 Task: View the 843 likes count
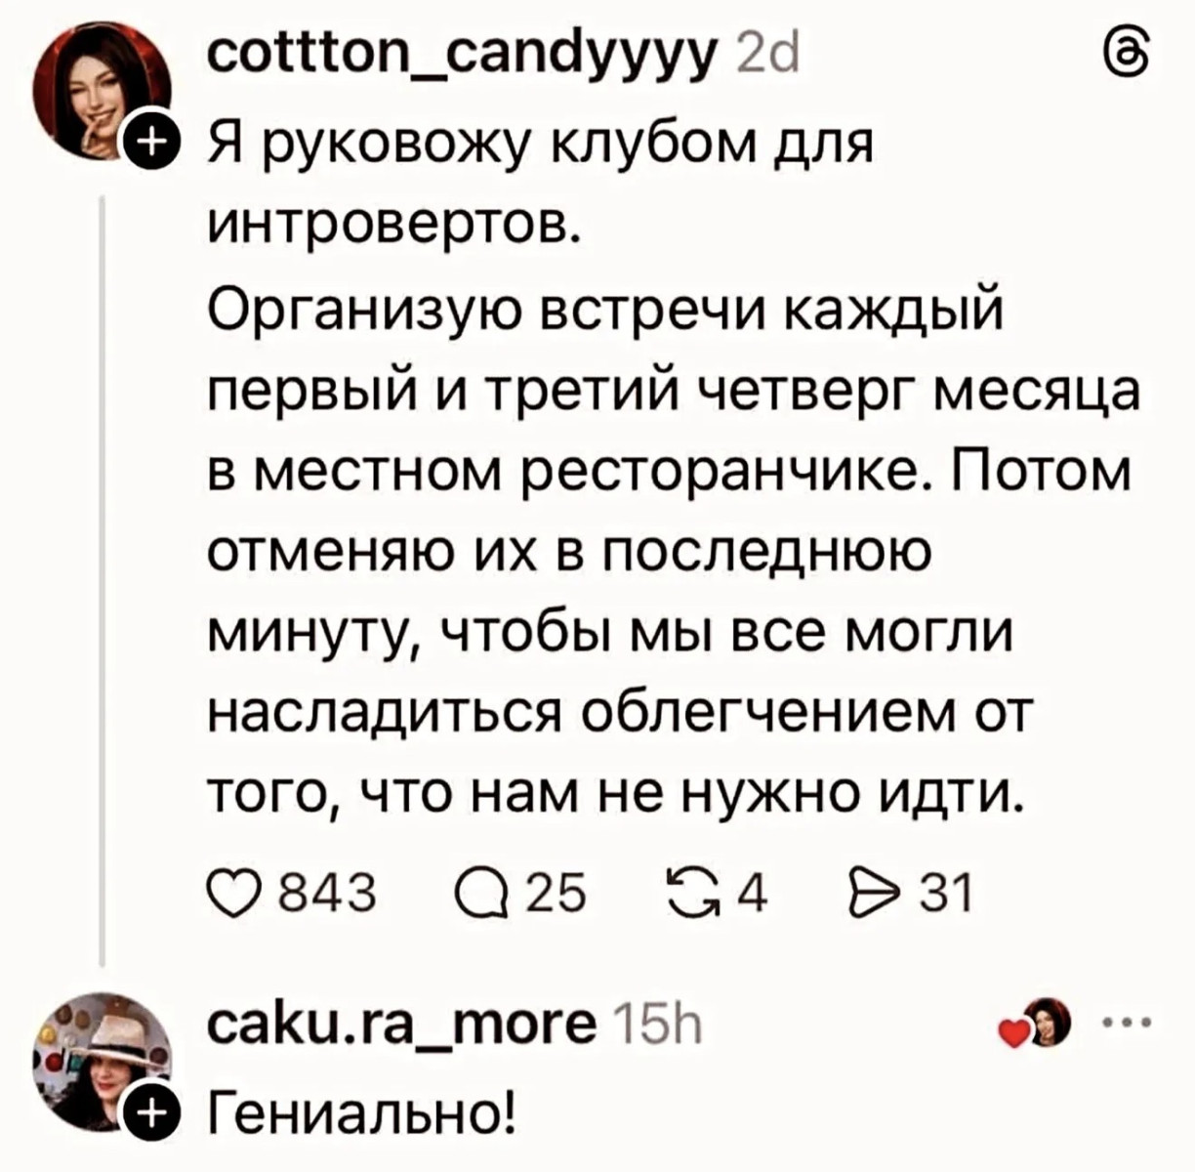tap(322, 893)
